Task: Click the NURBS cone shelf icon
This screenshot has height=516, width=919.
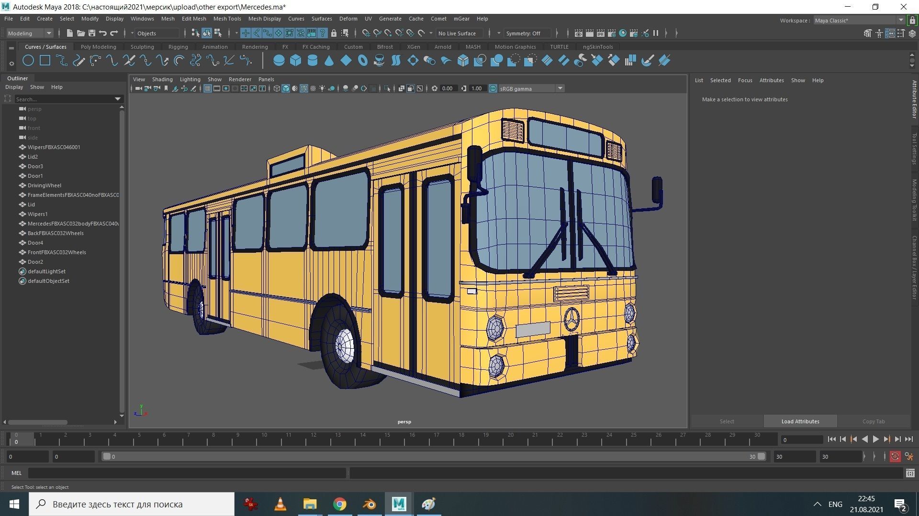Action: tap(329, 61)
